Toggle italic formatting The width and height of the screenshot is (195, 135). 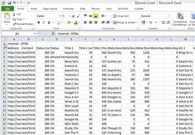pos(44,23)
